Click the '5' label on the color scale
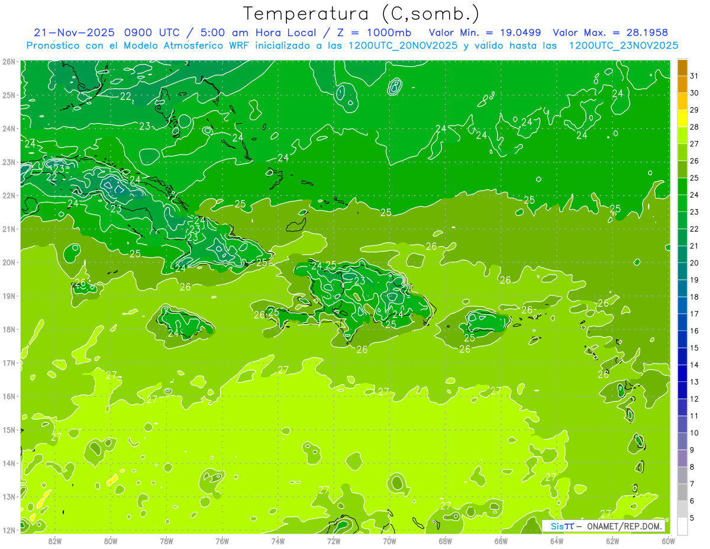The image size is (710, 549). click(692, 518)
